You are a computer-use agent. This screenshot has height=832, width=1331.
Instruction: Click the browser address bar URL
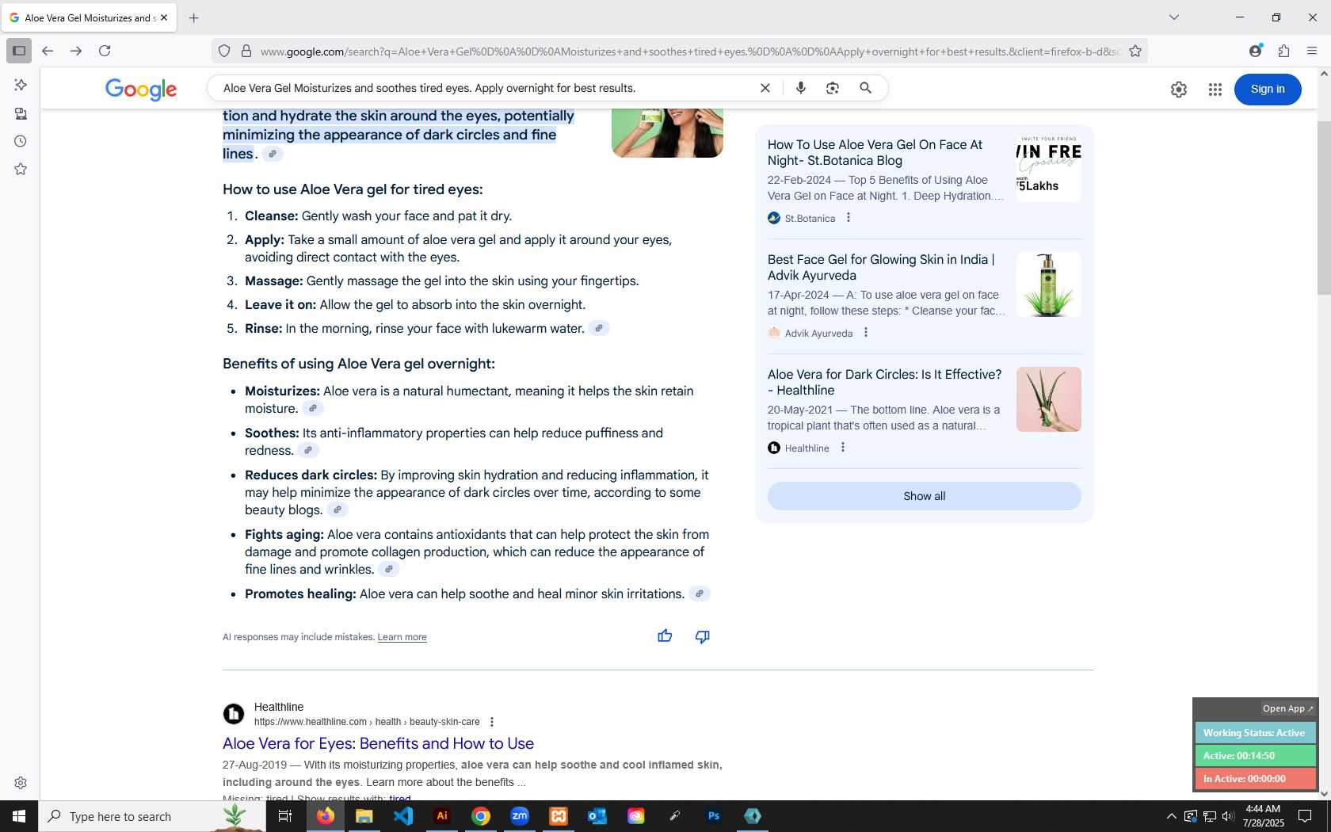[x=689, y=52]
